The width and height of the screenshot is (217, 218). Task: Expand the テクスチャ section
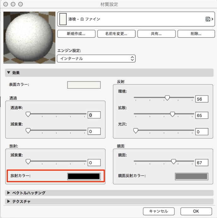click(x=9, y=201)
